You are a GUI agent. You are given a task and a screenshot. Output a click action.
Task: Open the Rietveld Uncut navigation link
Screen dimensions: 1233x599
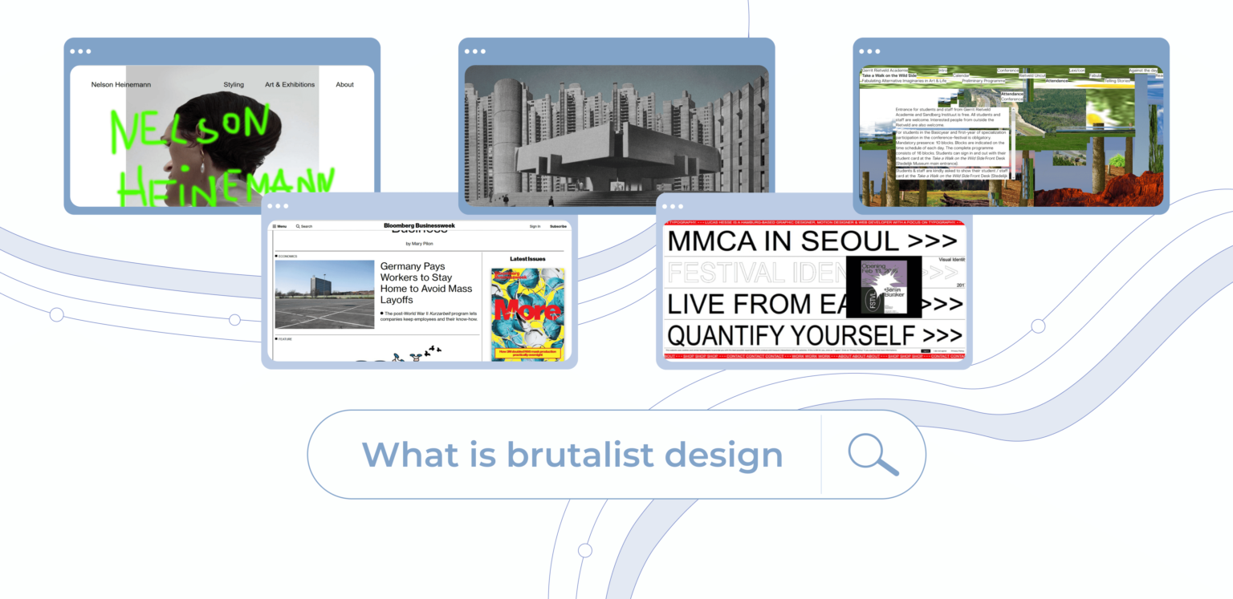1032,75
